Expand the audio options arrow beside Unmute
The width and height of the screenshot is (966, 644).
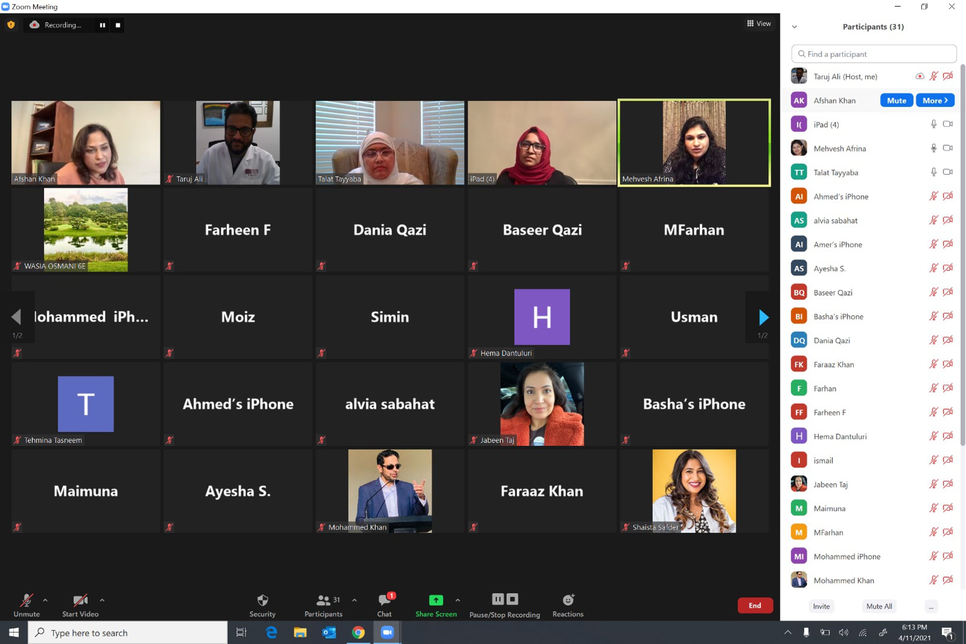click(45, 600)
